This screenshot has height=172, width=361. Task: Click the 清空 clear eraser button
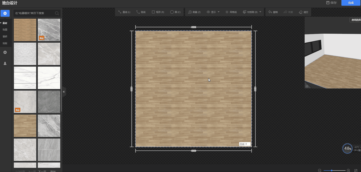(x=304, y=12)
